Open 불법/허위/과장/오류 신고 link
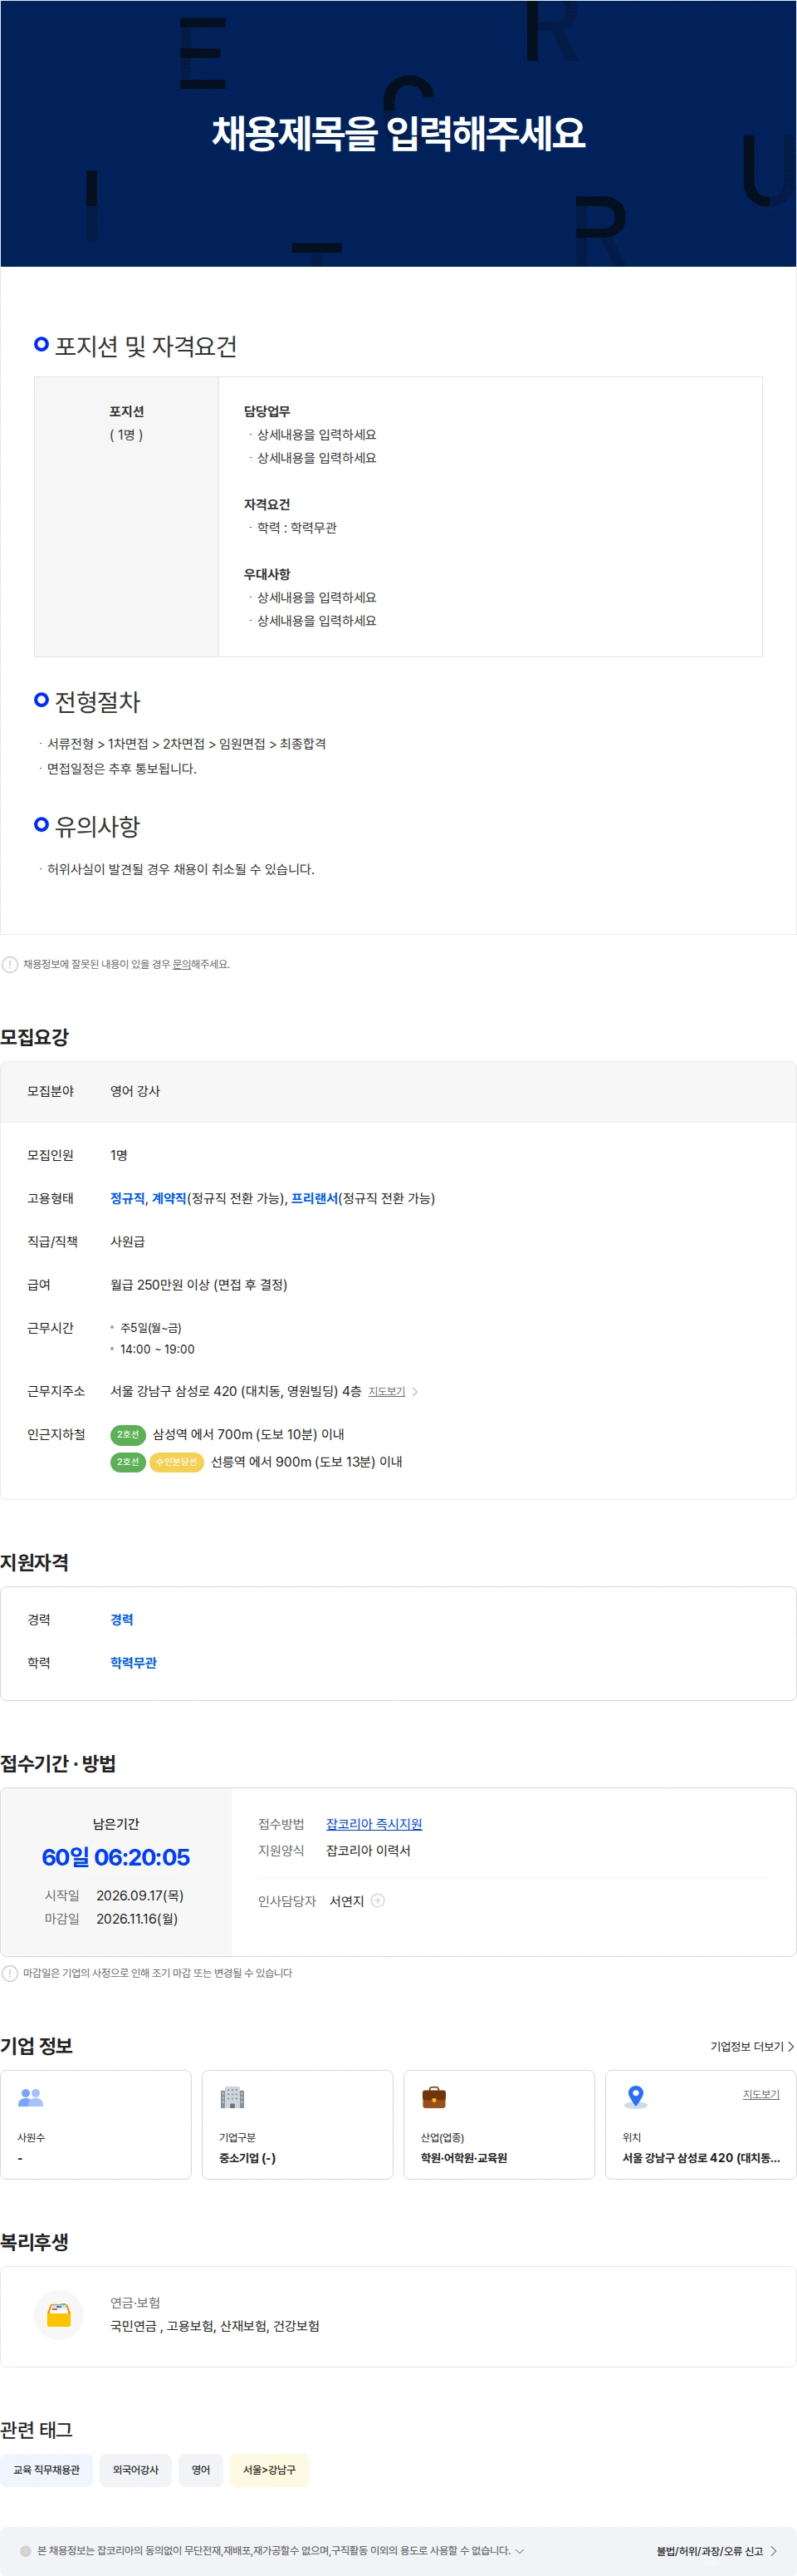This screenshot has height=2576, width=797. [716, 2551]
